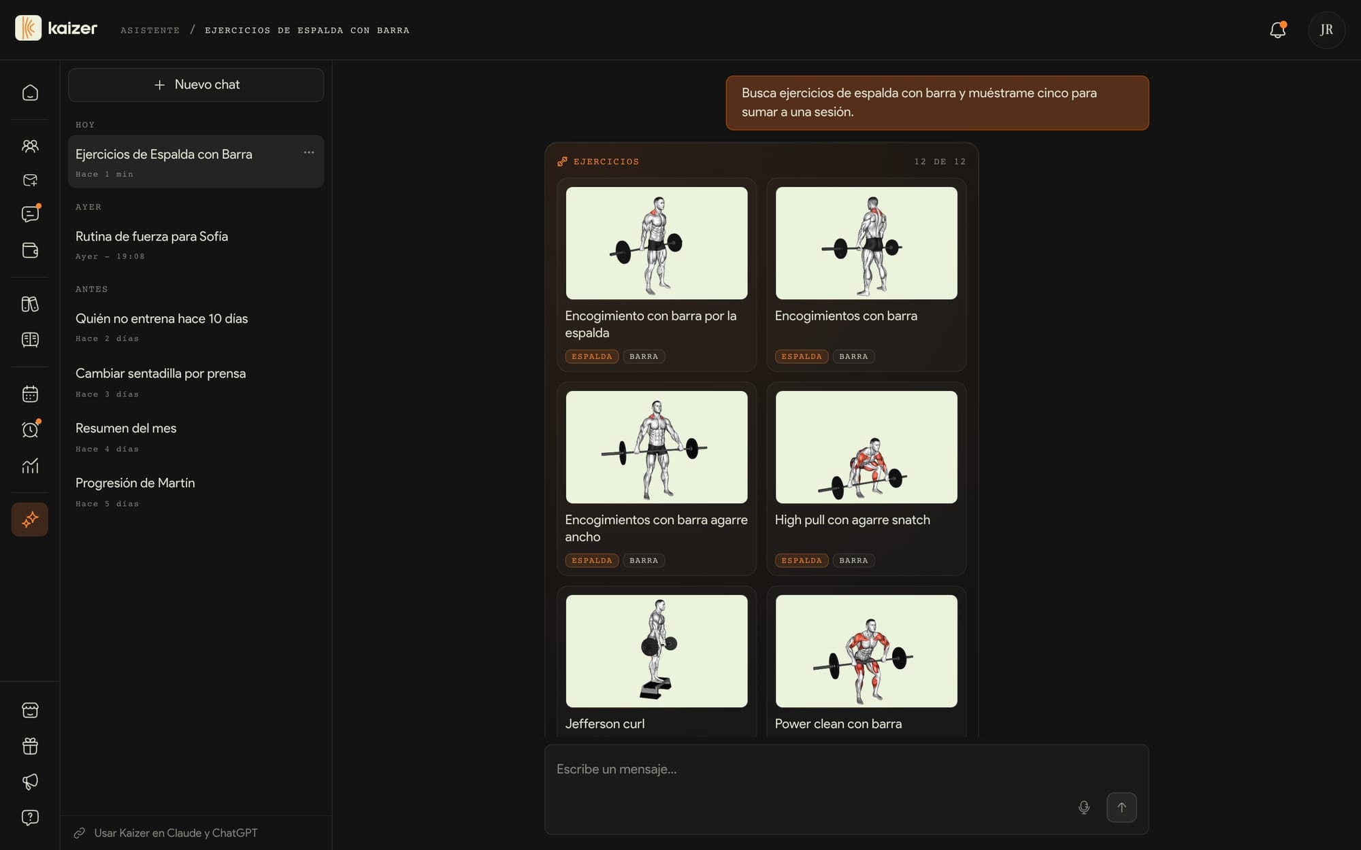Open the wallet icon in sidebar
Image resolution: width=1361 pixels, height=850 pixels.
[x=30, y=250]
